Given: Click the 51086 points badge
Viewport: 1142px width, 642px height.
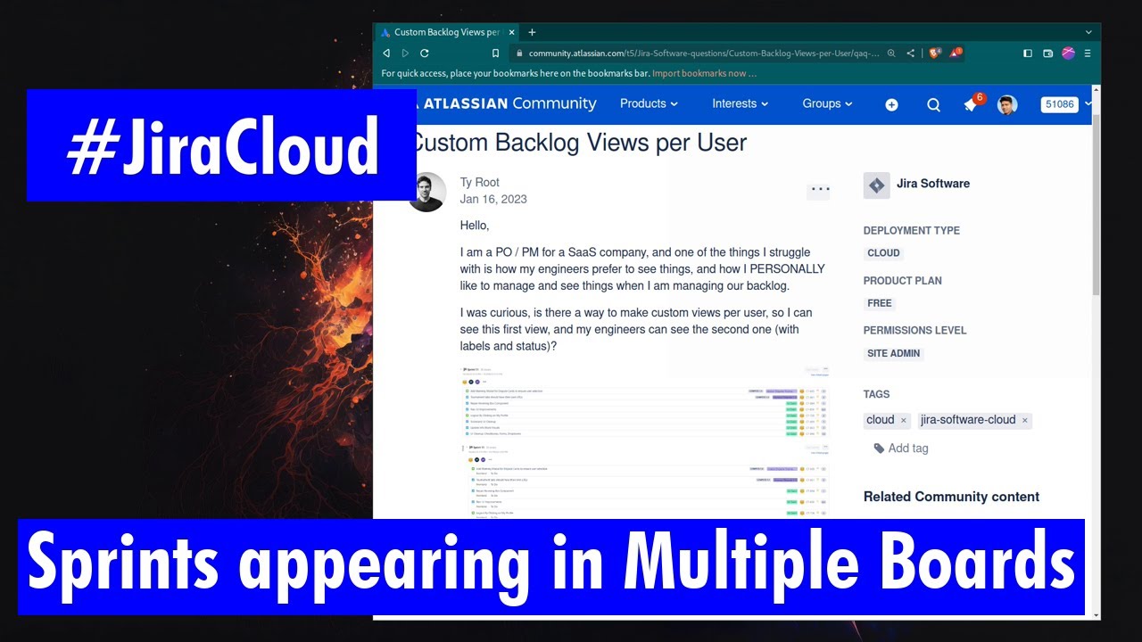Looking at the screenshot, I should (x=1060, y=104).
